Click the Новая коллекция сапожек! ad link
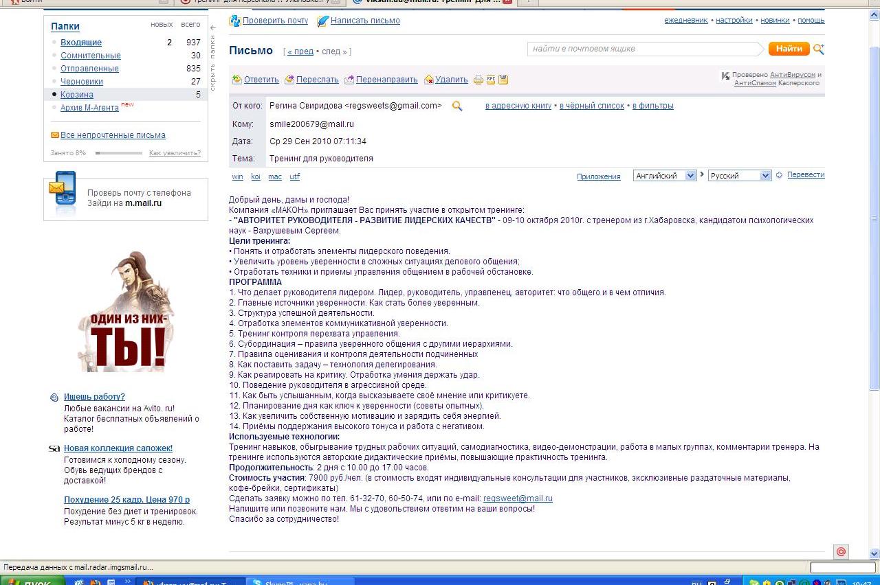This screenshot has width=880, height=585. click(118, 448)
